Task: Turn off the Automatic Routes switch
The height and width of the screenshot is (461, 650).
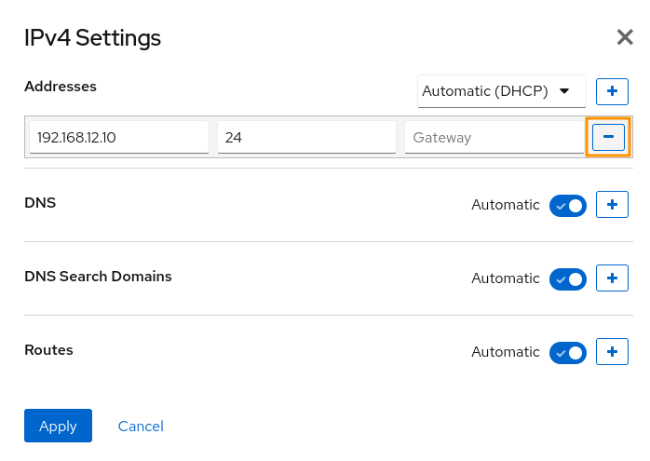Action: tap(568, 353)
